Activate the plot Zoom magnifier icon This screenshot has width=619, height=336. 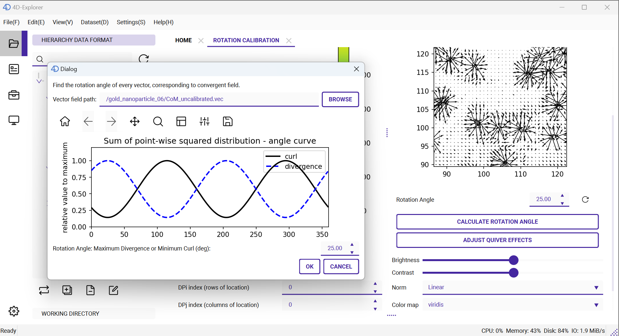click(158, 121)
